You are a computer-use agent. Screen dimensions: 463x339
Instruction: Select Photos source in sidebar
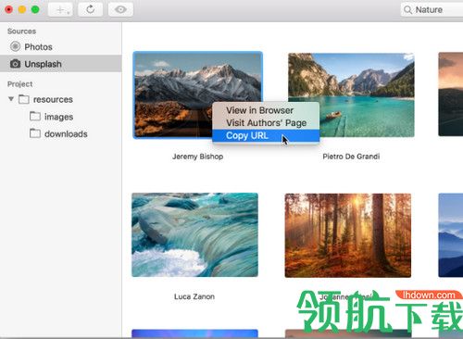coord(61,47)
